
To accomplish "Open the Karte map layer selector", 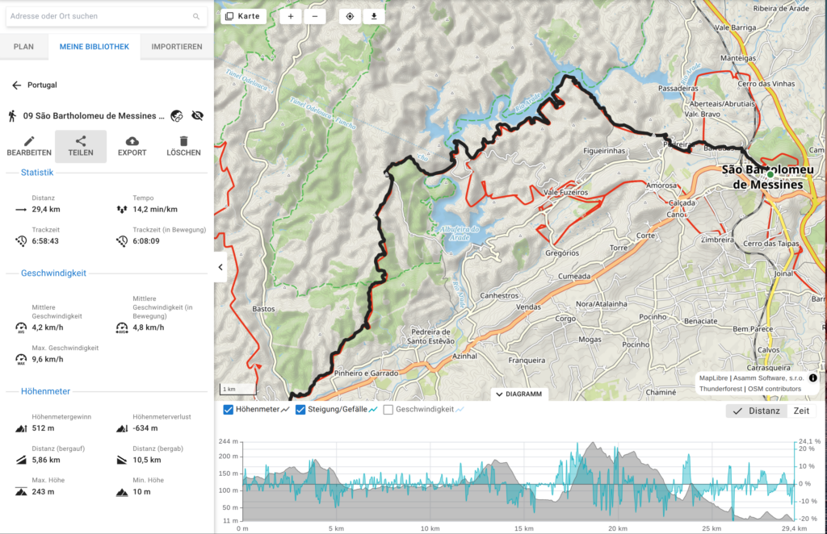I will click(243, 16).
